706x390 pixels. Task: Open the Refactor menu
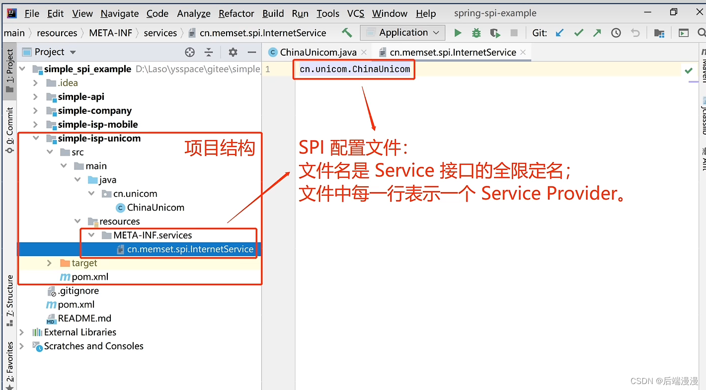click(x=236, y=13)
